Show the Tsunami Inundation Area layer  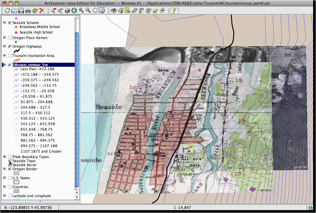pos(10,55)
